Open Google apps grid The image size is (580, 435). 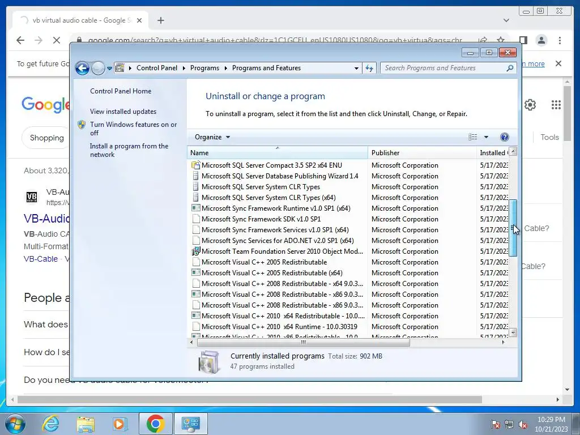[556, 105]
